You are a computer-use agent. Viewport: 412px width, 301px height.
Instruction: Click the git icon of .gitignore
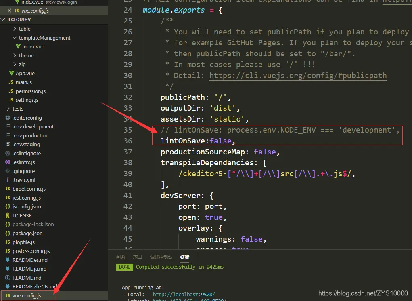pos(8,171)
